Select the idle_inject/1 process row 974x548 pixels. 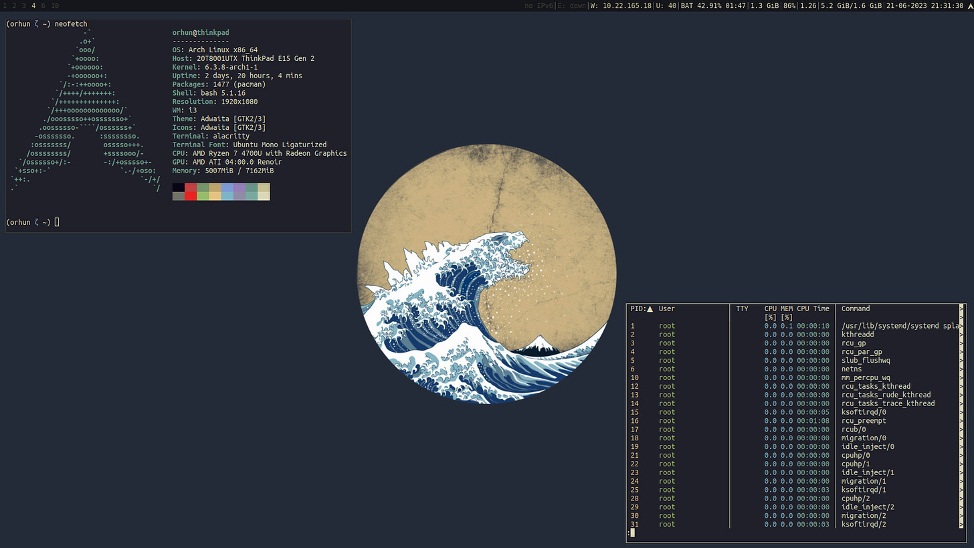pyautogui.click(x=795, y=473)
